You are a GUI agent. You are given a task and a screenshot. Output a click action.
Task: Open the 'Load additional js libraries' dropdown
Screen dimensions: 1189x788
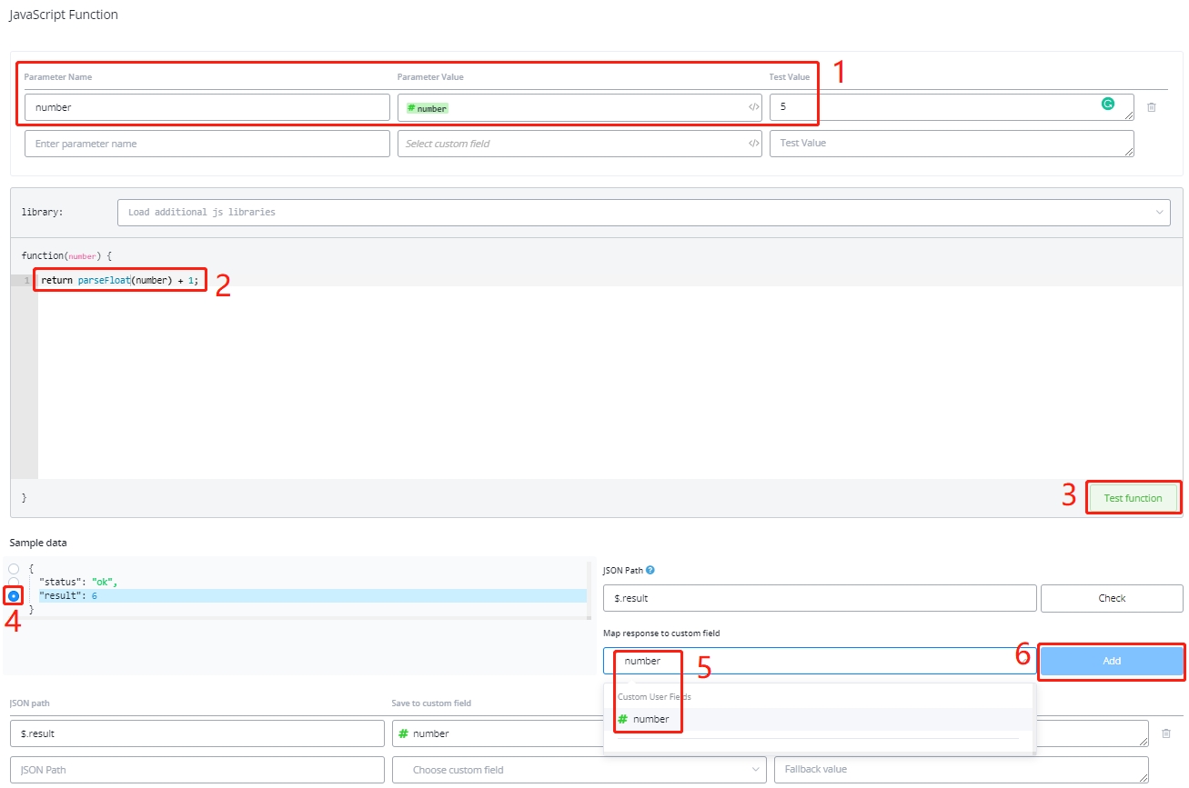pyautogui.click(x=643, y=213)
